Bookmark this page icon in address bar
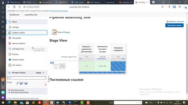 [x=162, y=7]
